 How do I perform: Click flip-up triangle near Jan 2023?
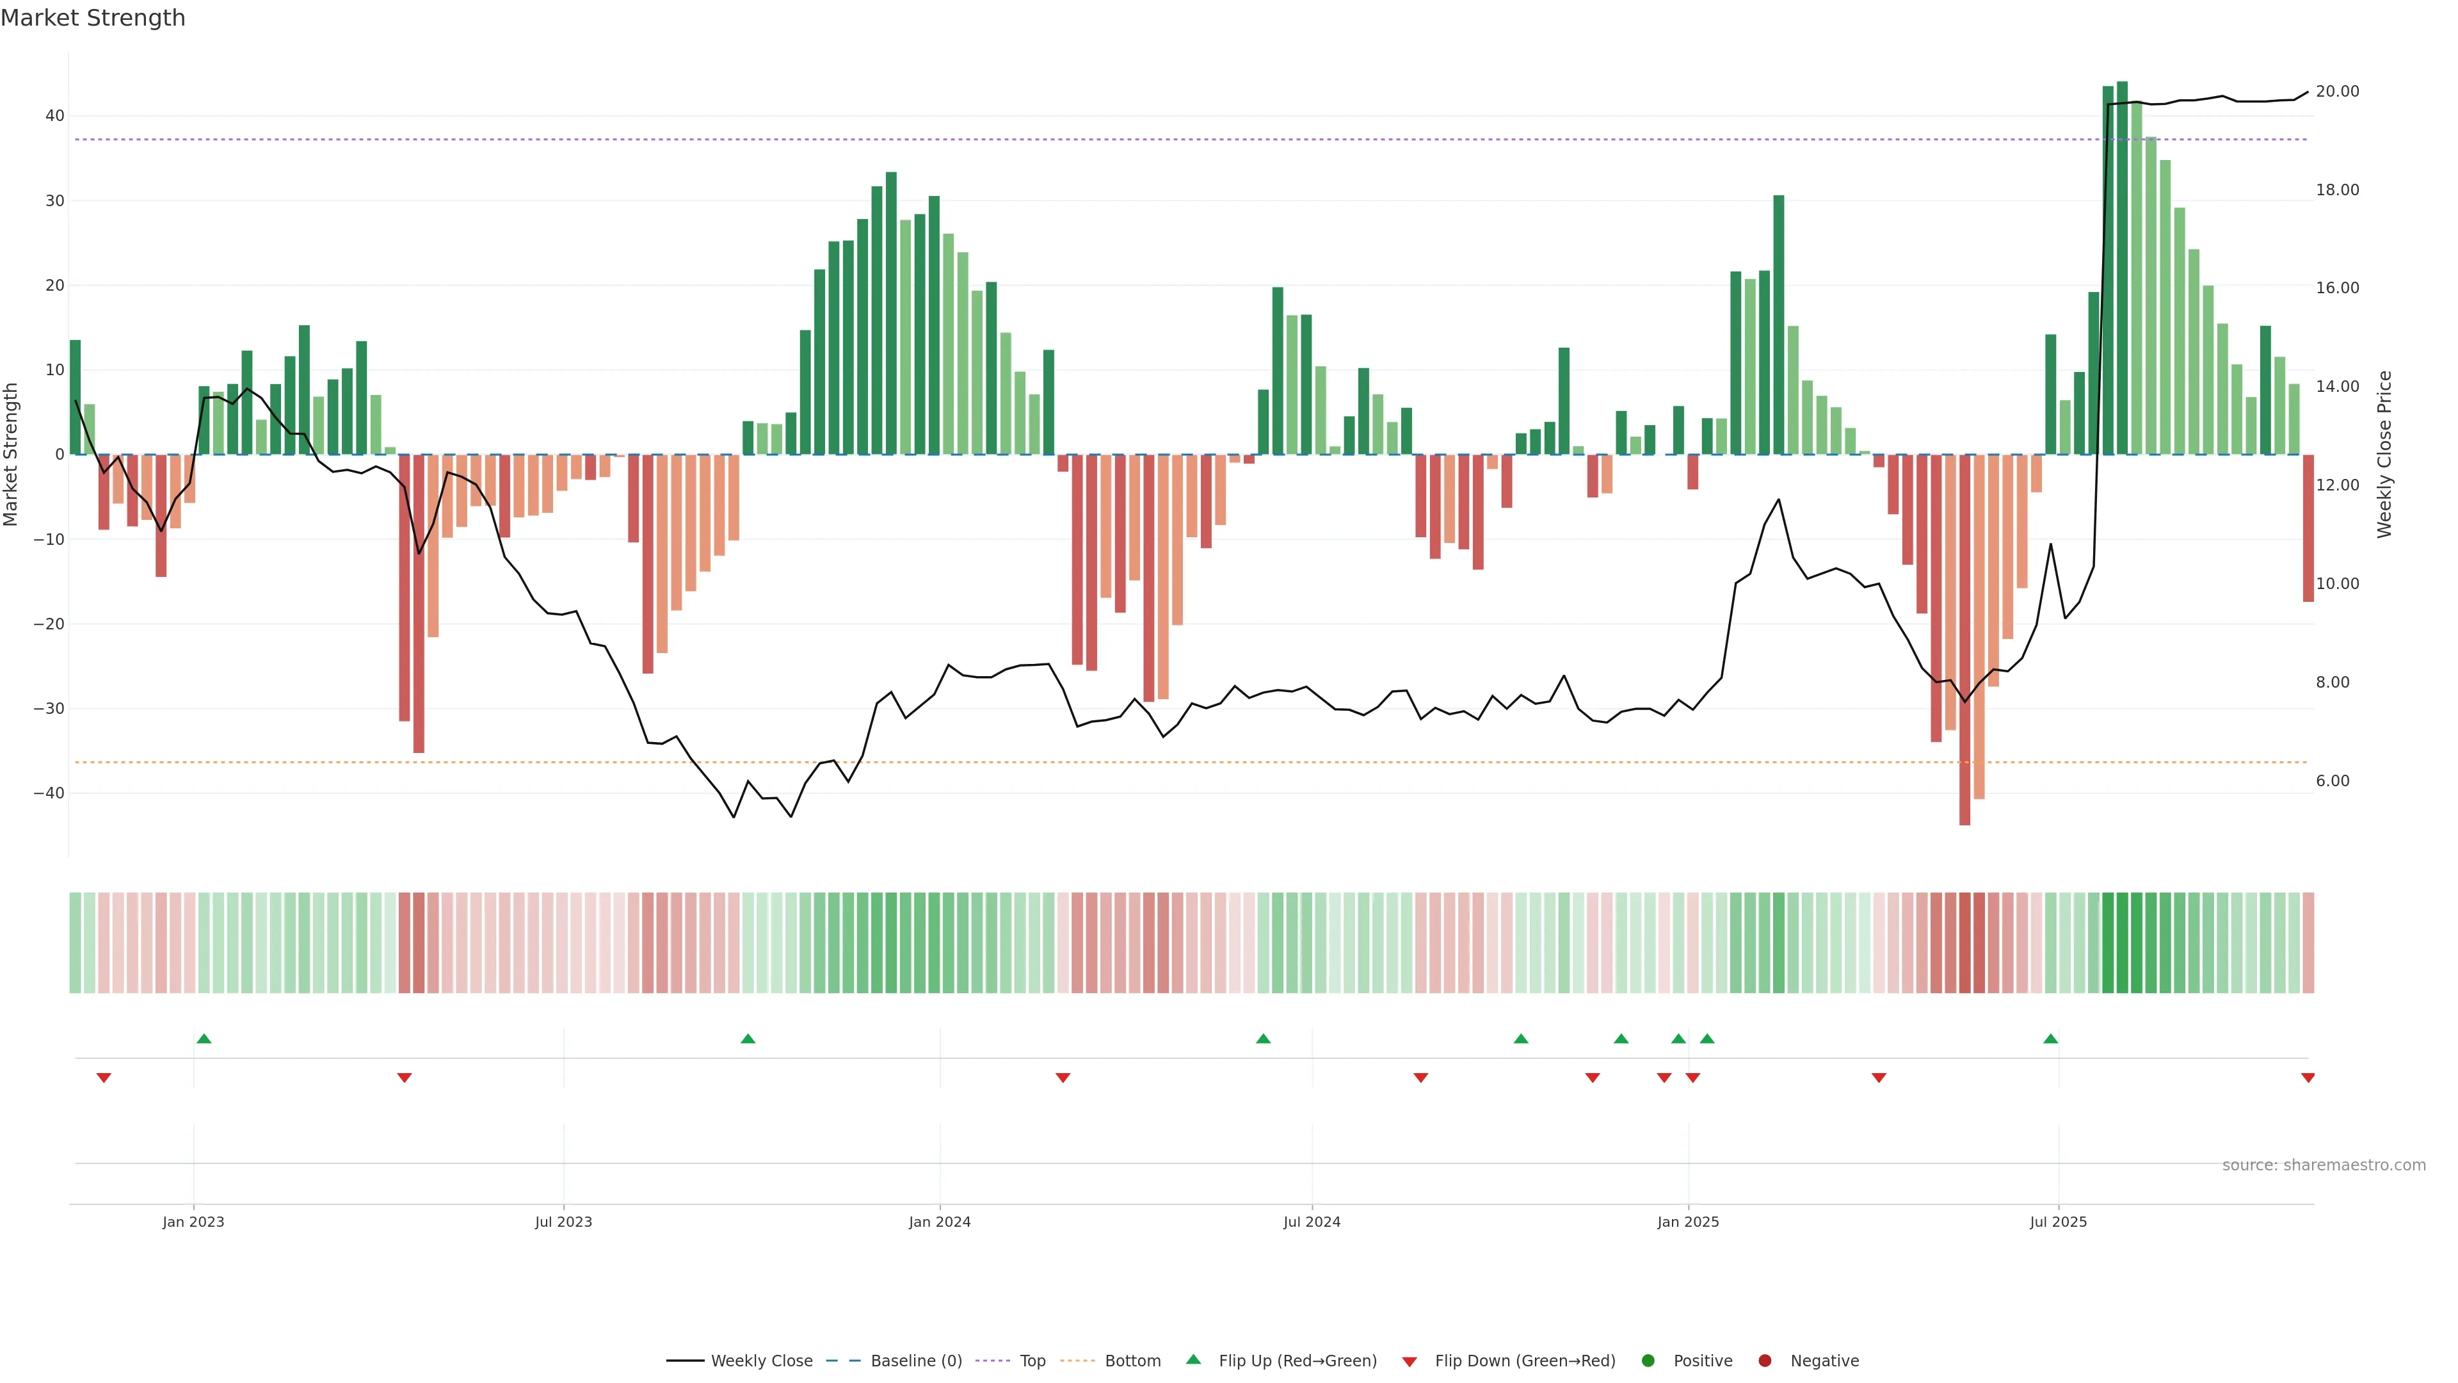coord(204,1039)
